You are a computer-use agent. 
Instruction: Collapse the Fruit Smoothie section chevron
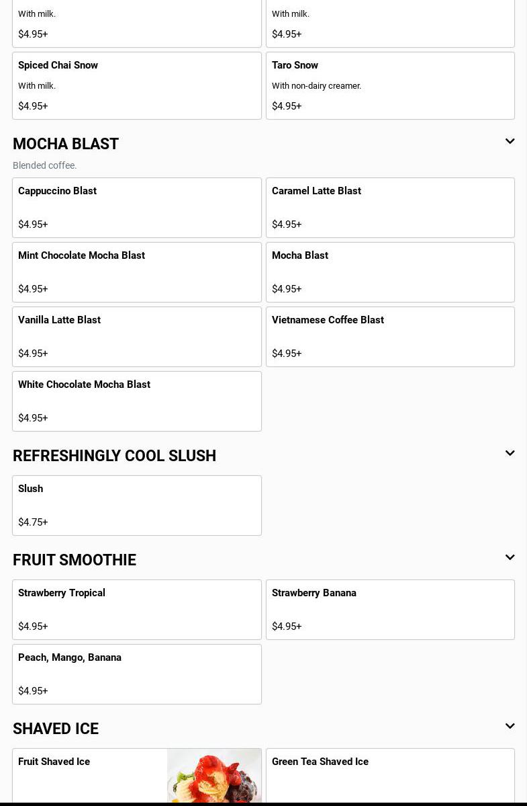510,558
